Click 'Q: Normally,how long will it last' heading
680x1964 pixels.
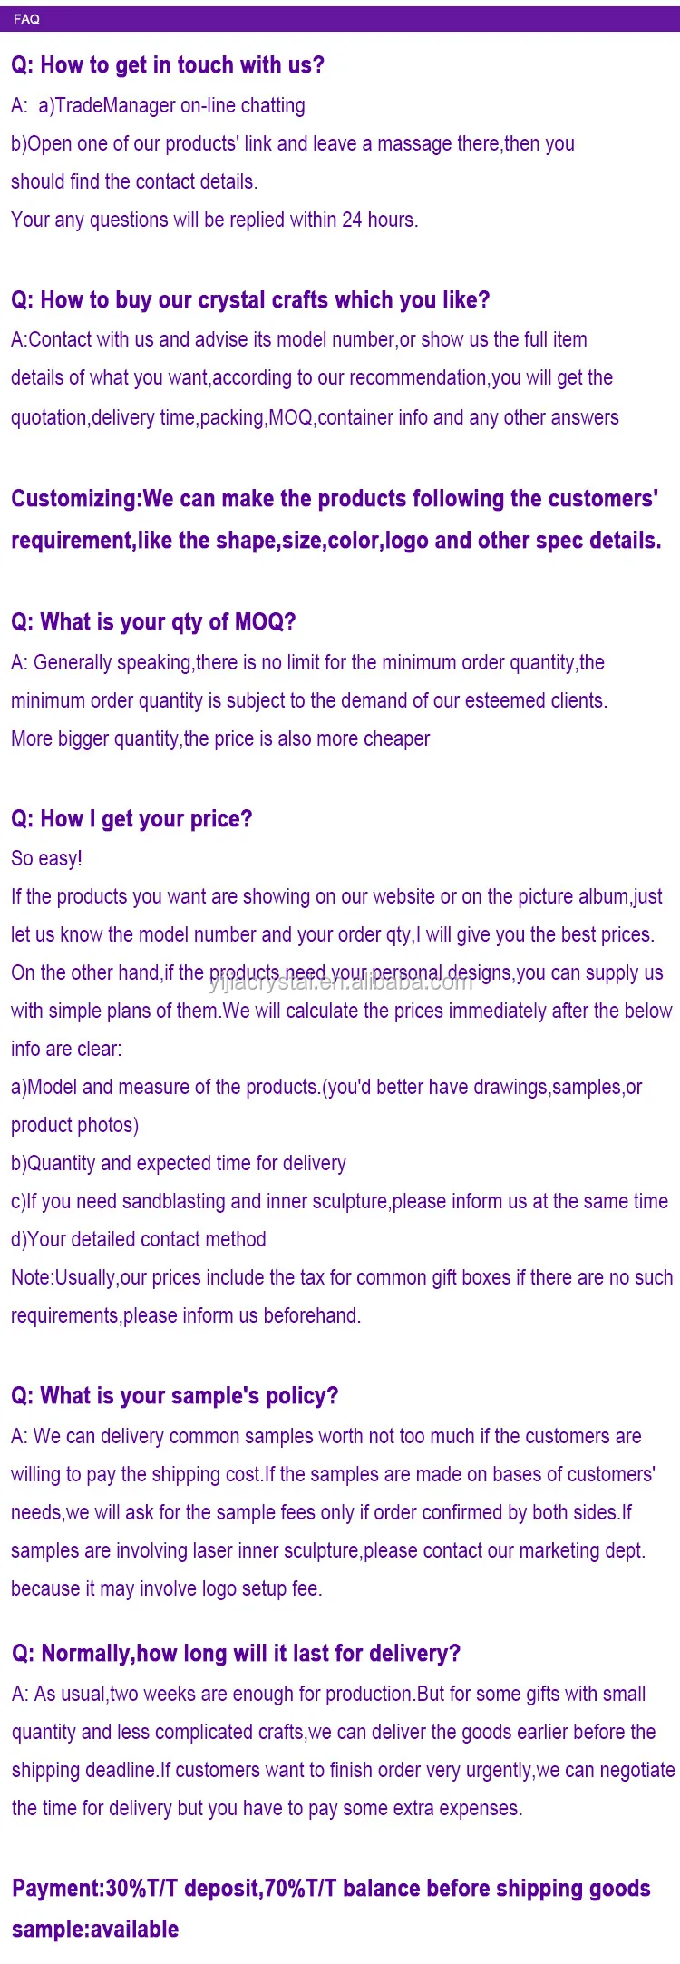[x=236, y=1654]
